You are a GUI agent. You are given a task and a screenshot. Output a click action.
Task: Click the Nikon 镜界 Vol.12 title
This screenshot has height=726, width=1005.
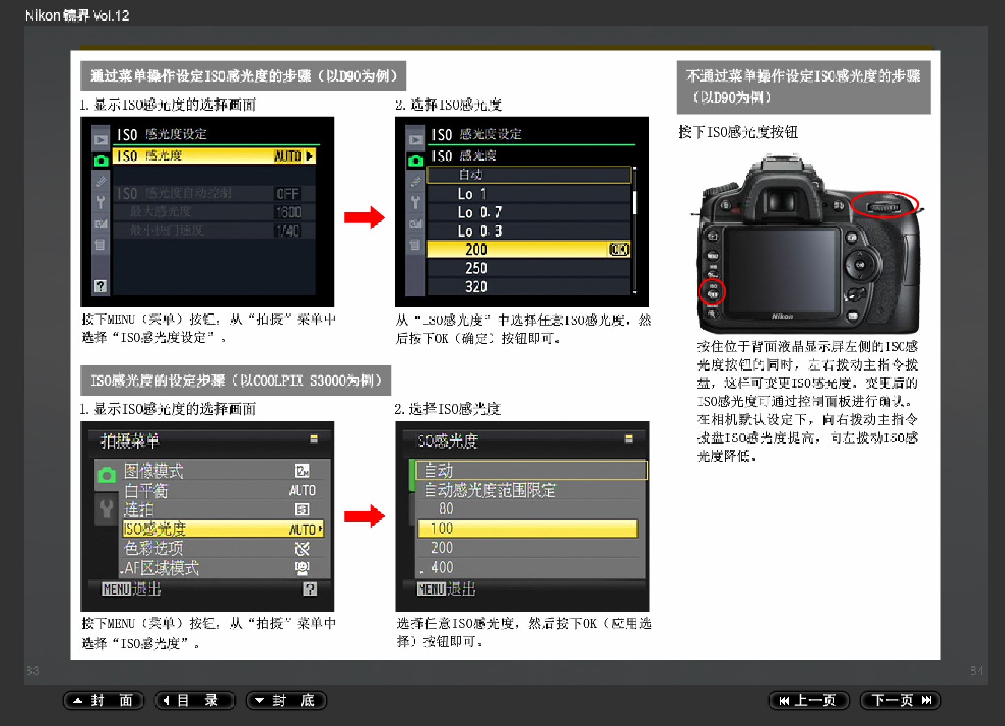tap(77, 15)
